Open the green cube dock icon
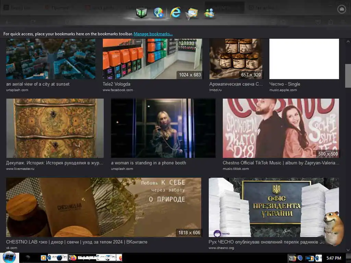351x263 pixels. [142, 13]
